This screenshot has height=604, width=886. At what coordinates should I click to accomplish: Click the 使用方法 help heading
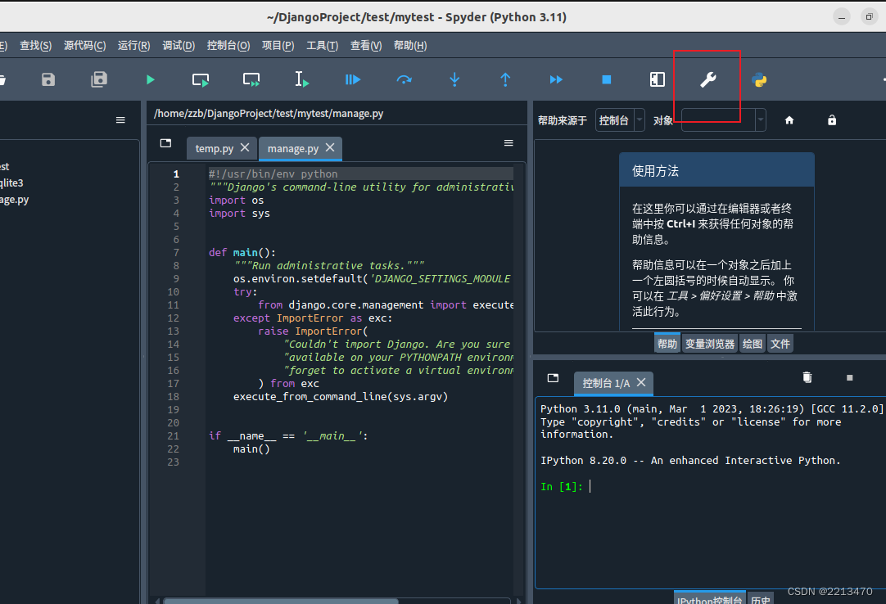[x=655, y=170]
